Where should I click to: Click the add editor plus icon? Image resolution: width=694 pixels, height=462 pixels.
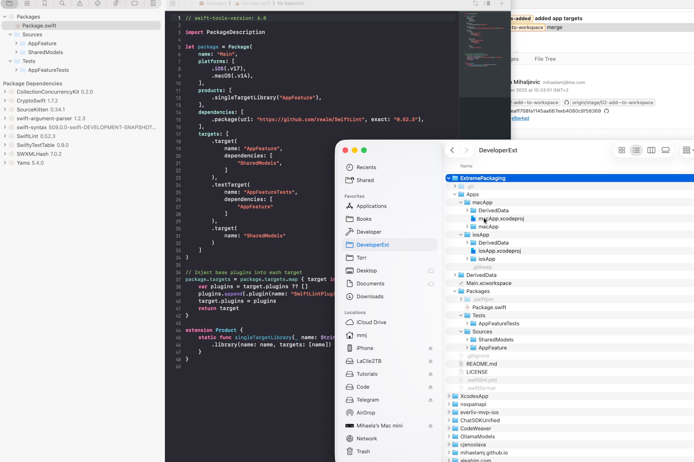point(502,3)
